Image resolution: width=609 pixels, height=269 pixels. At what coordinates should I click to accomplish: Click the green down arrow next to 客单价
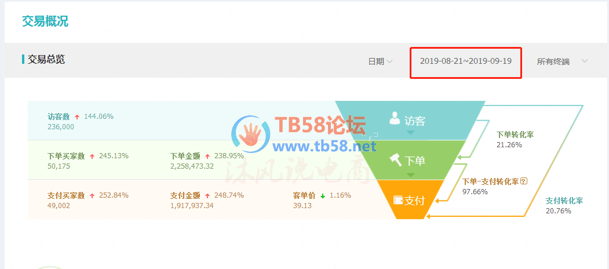(x=322, y=196)
